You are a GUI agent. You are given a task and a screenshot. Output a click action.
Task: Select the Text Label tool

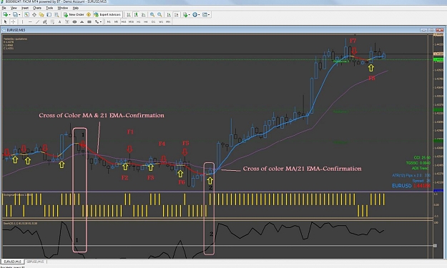[x=67, y=21]
